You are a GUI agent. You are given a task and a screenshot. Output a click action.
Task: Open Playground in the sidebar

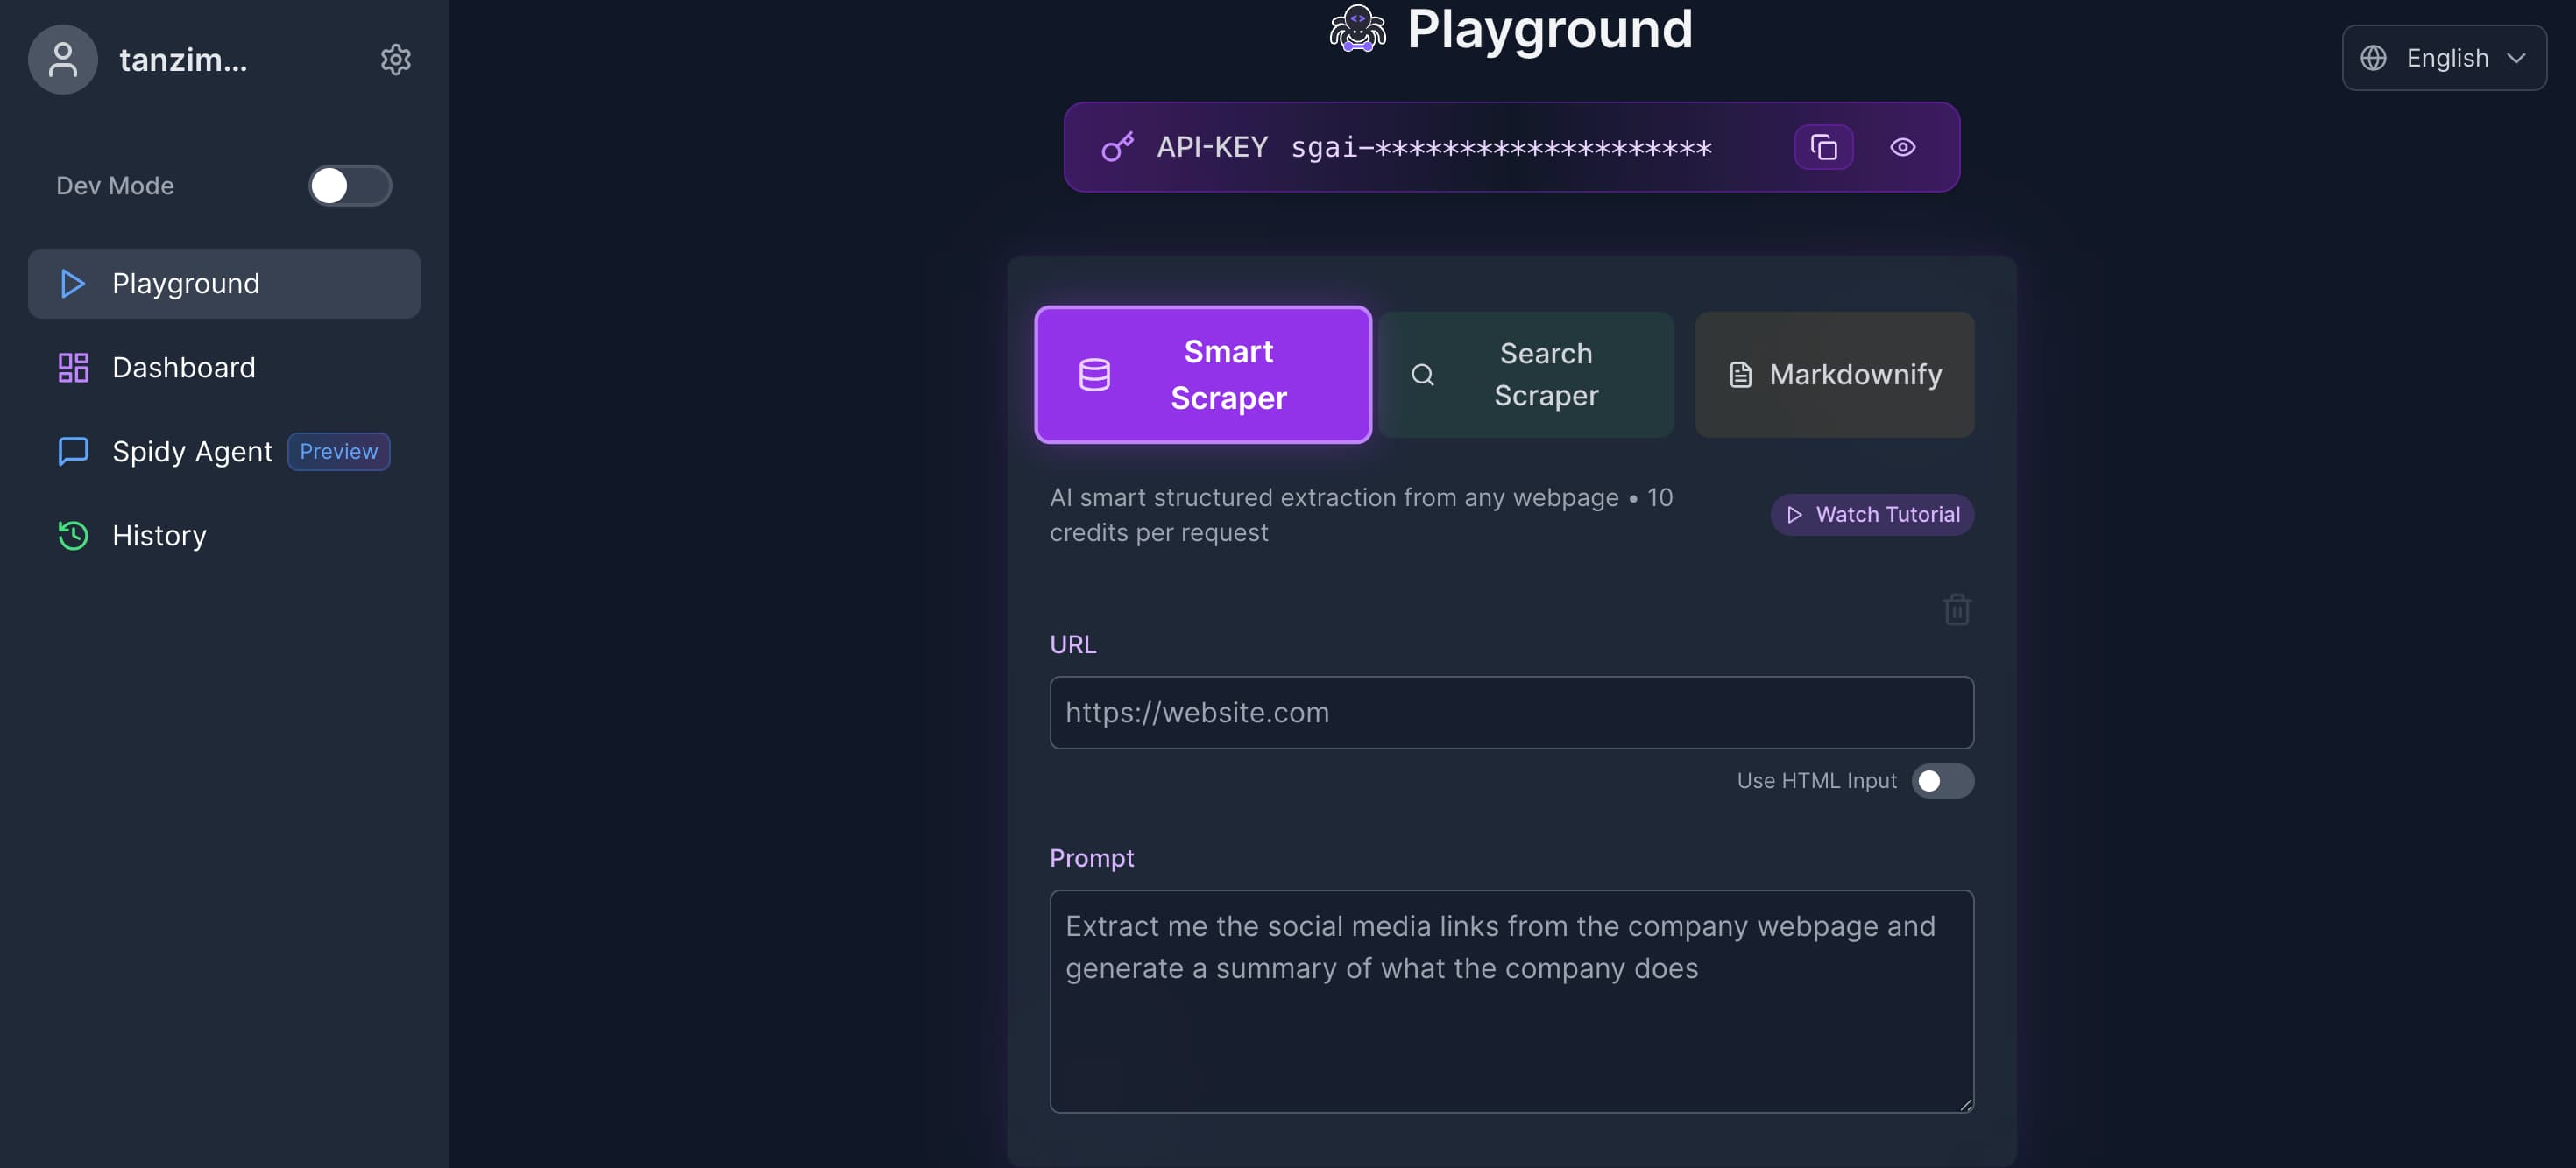tap(224, 284)
